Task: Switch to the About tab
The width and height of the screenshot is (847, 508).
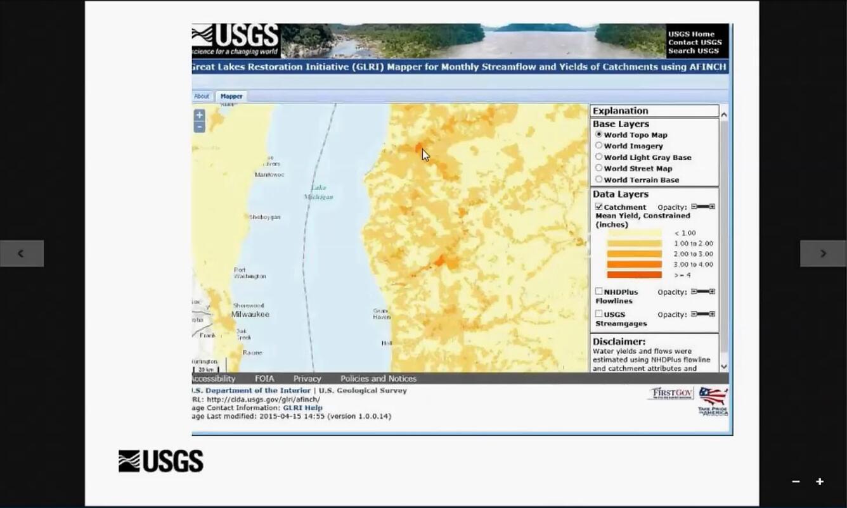Action: click(202, 96)
